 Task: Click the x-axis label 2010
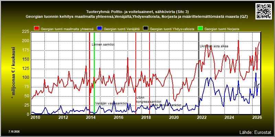[35, 117]
